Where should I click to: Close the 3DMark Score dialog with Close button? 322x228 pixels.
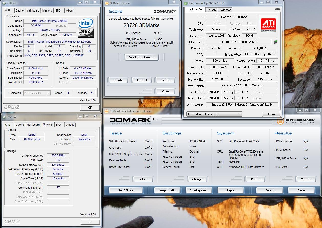(x=165, y=91)
